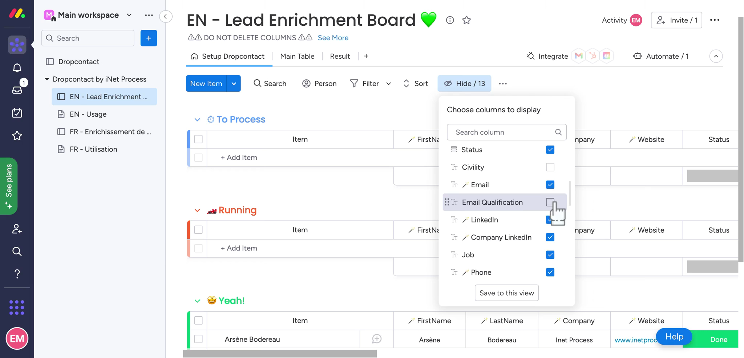Focus the workspace Search field
Image resolution: width=744 pixels, height=358 pixels.
pyautogui.click(x=88, y=38)
